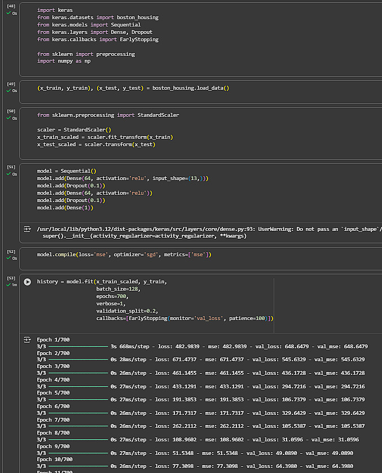Click output options icon beside UserWarning message
This screenshot has width=382, height=473.
click(x=27, y=230)
